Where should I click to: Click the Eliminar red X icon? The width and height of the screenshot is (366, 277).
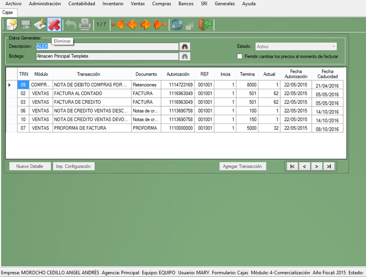pyautogui.click(x=54, y=24)
